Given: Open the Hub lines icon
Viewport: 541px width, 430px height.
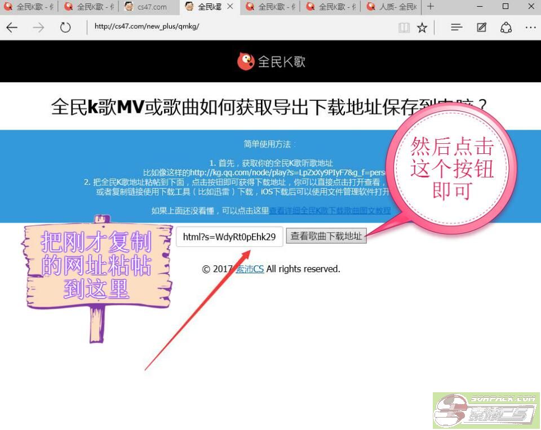Looking at the screenshot, I should tap(456, 27).
